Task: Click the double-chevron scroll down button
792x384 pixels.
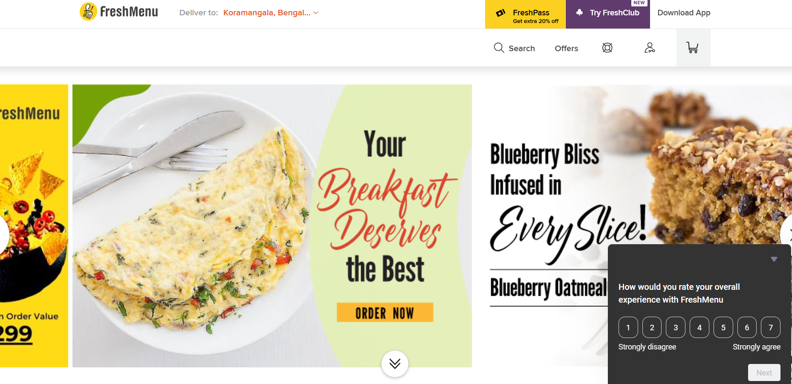Action: (395, 364)
